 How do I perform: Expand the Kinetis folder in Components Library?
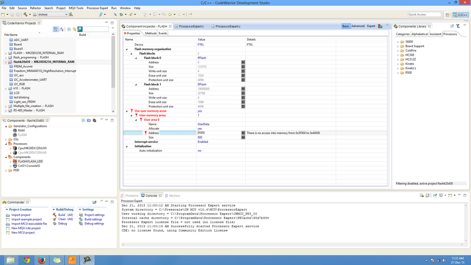[398, 64]
